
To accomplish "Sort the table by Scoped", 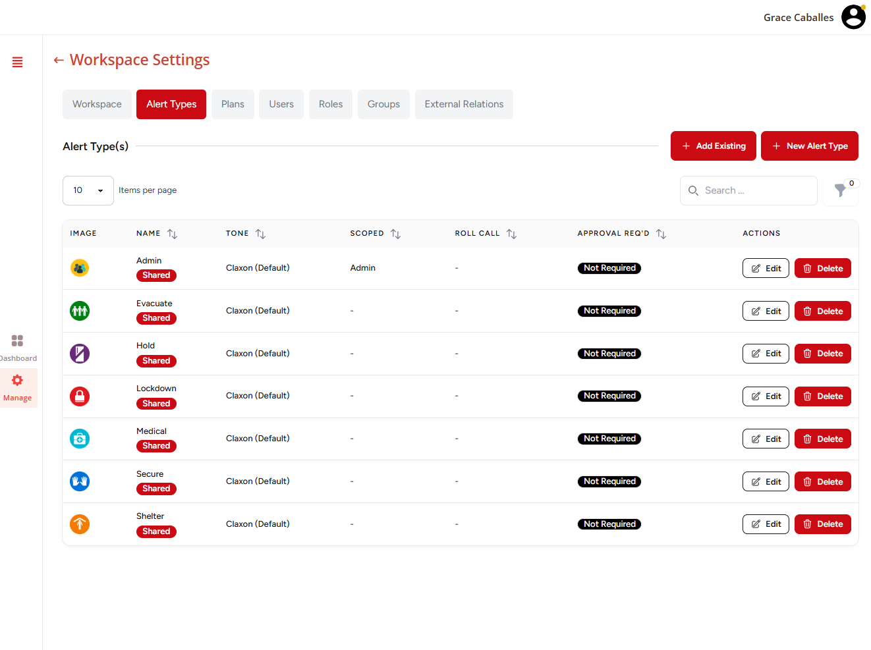I will [x=395, y=234].
